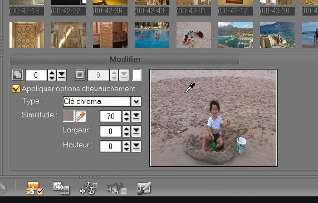The image size is (318, 203).
Task: Click the Modifier tab header
Action: (x=125, y=60)
